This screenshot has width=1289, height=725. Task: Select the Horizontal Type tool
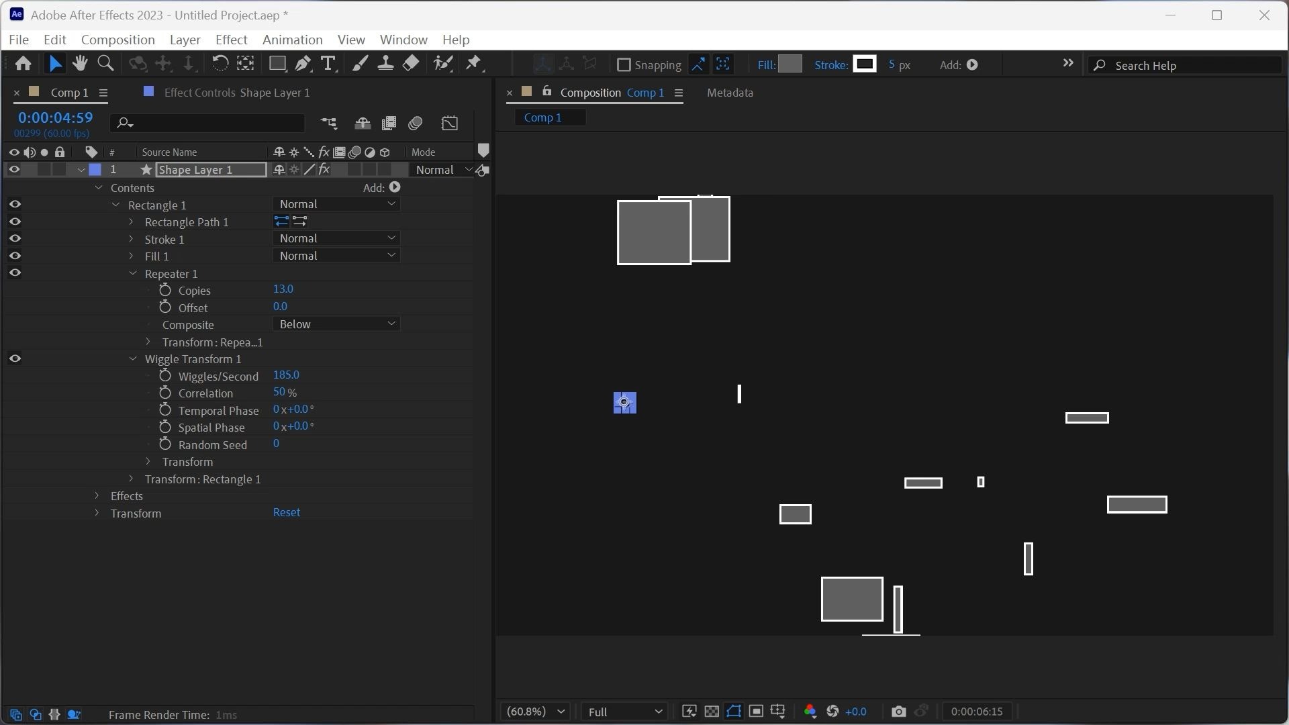328,64
